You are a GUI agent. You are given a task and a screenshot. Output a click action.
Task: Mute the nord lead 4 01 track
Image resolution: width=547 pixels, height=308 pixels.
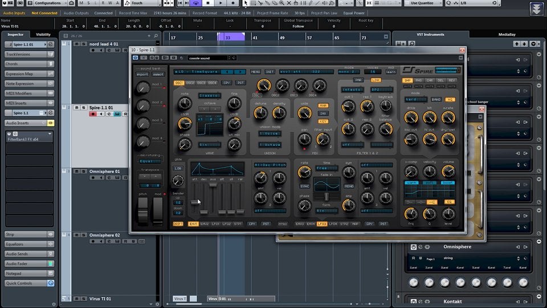tap(77, 44)
